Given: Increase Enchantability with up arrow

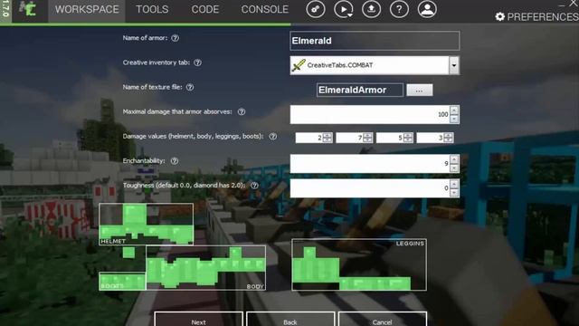Looking at the screenshot, I should [x=454, y=159].
